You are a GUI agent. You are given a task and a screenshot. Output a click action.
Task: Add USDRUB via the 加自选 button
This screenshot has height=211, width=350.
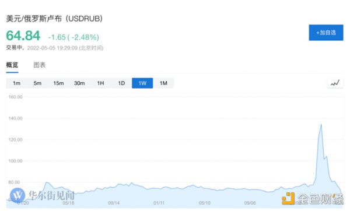click(x=326, y=33)
